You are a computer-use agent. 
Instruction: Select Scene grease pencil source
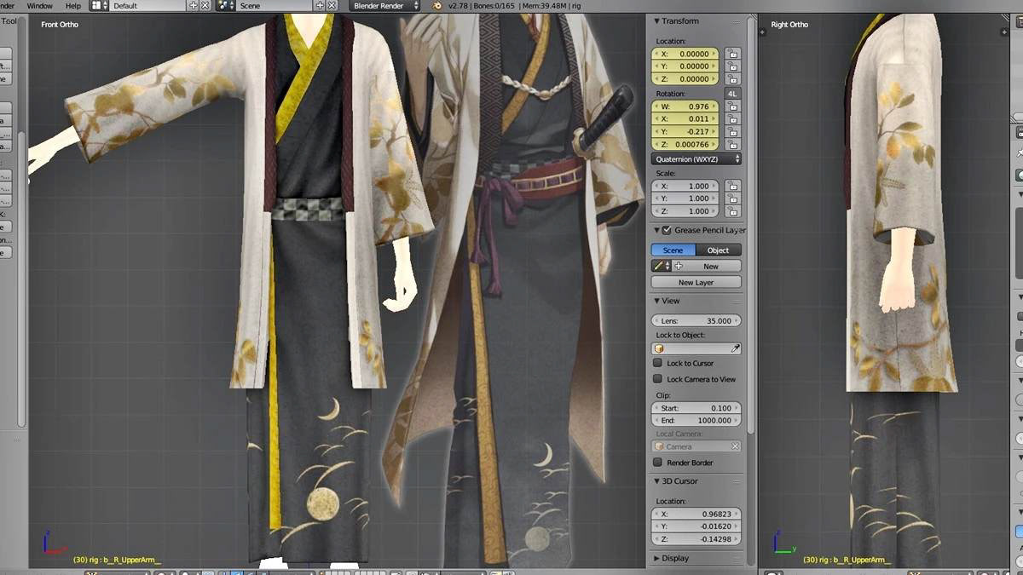[x=673, y=250]
